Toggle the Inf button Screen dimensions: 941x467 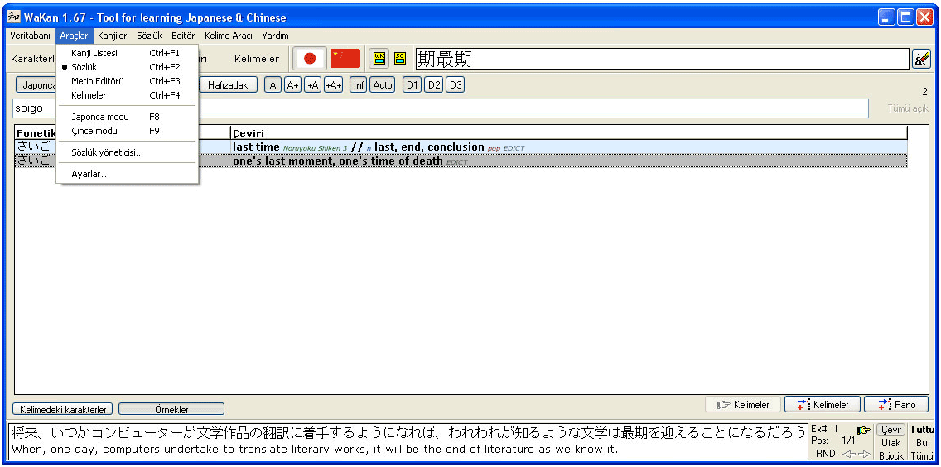click(359, 85)
